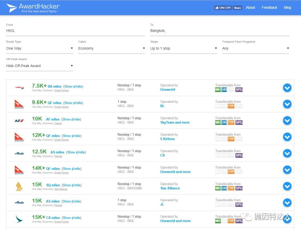Open the Blog page
The image size is (301, 230).
click(x=287, y=8)
